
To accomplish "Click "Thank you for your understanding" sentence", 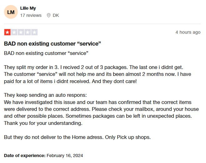I will point(43,123).
